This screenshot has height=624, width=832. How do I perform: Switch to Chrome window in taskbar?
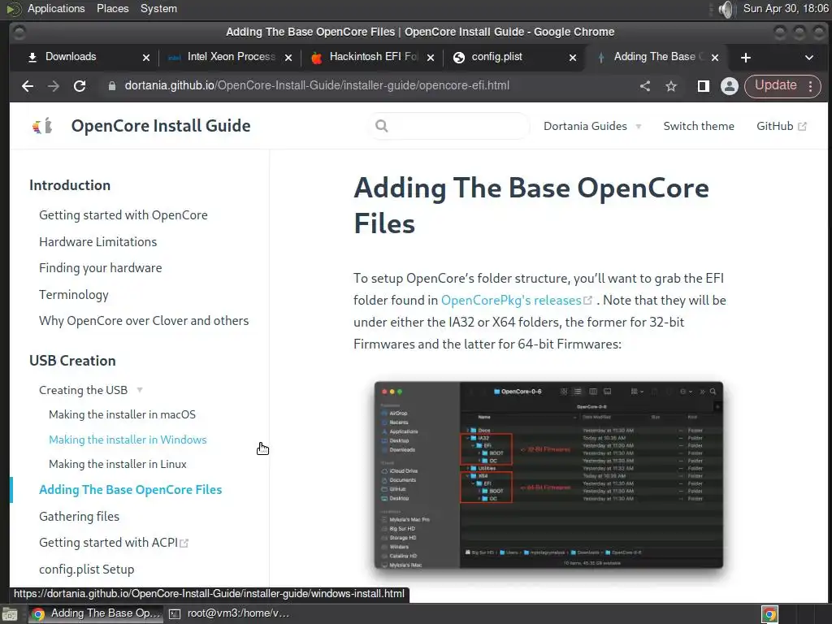coord(96,614)
